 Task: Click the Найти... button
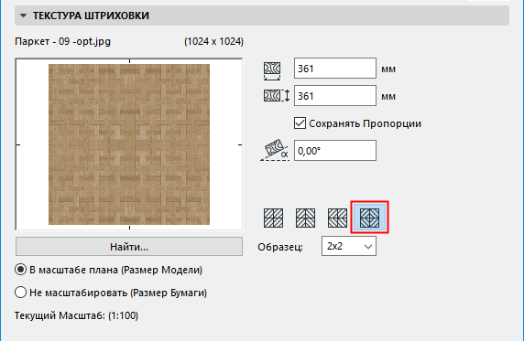point(129,247)
